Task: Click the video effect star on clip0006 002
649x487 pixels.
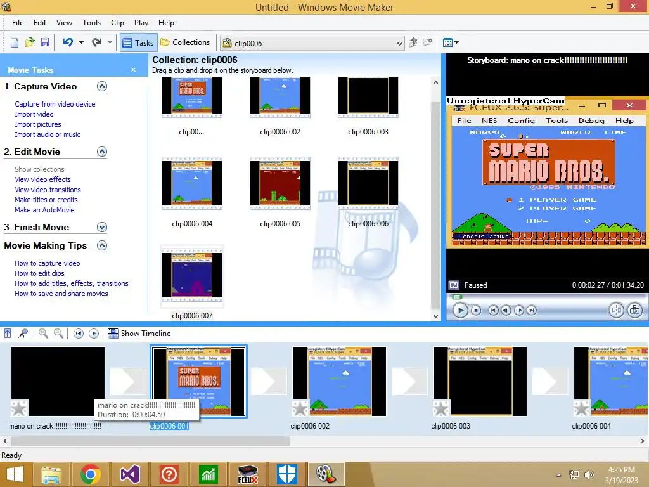Action: (x=300, y=408)
